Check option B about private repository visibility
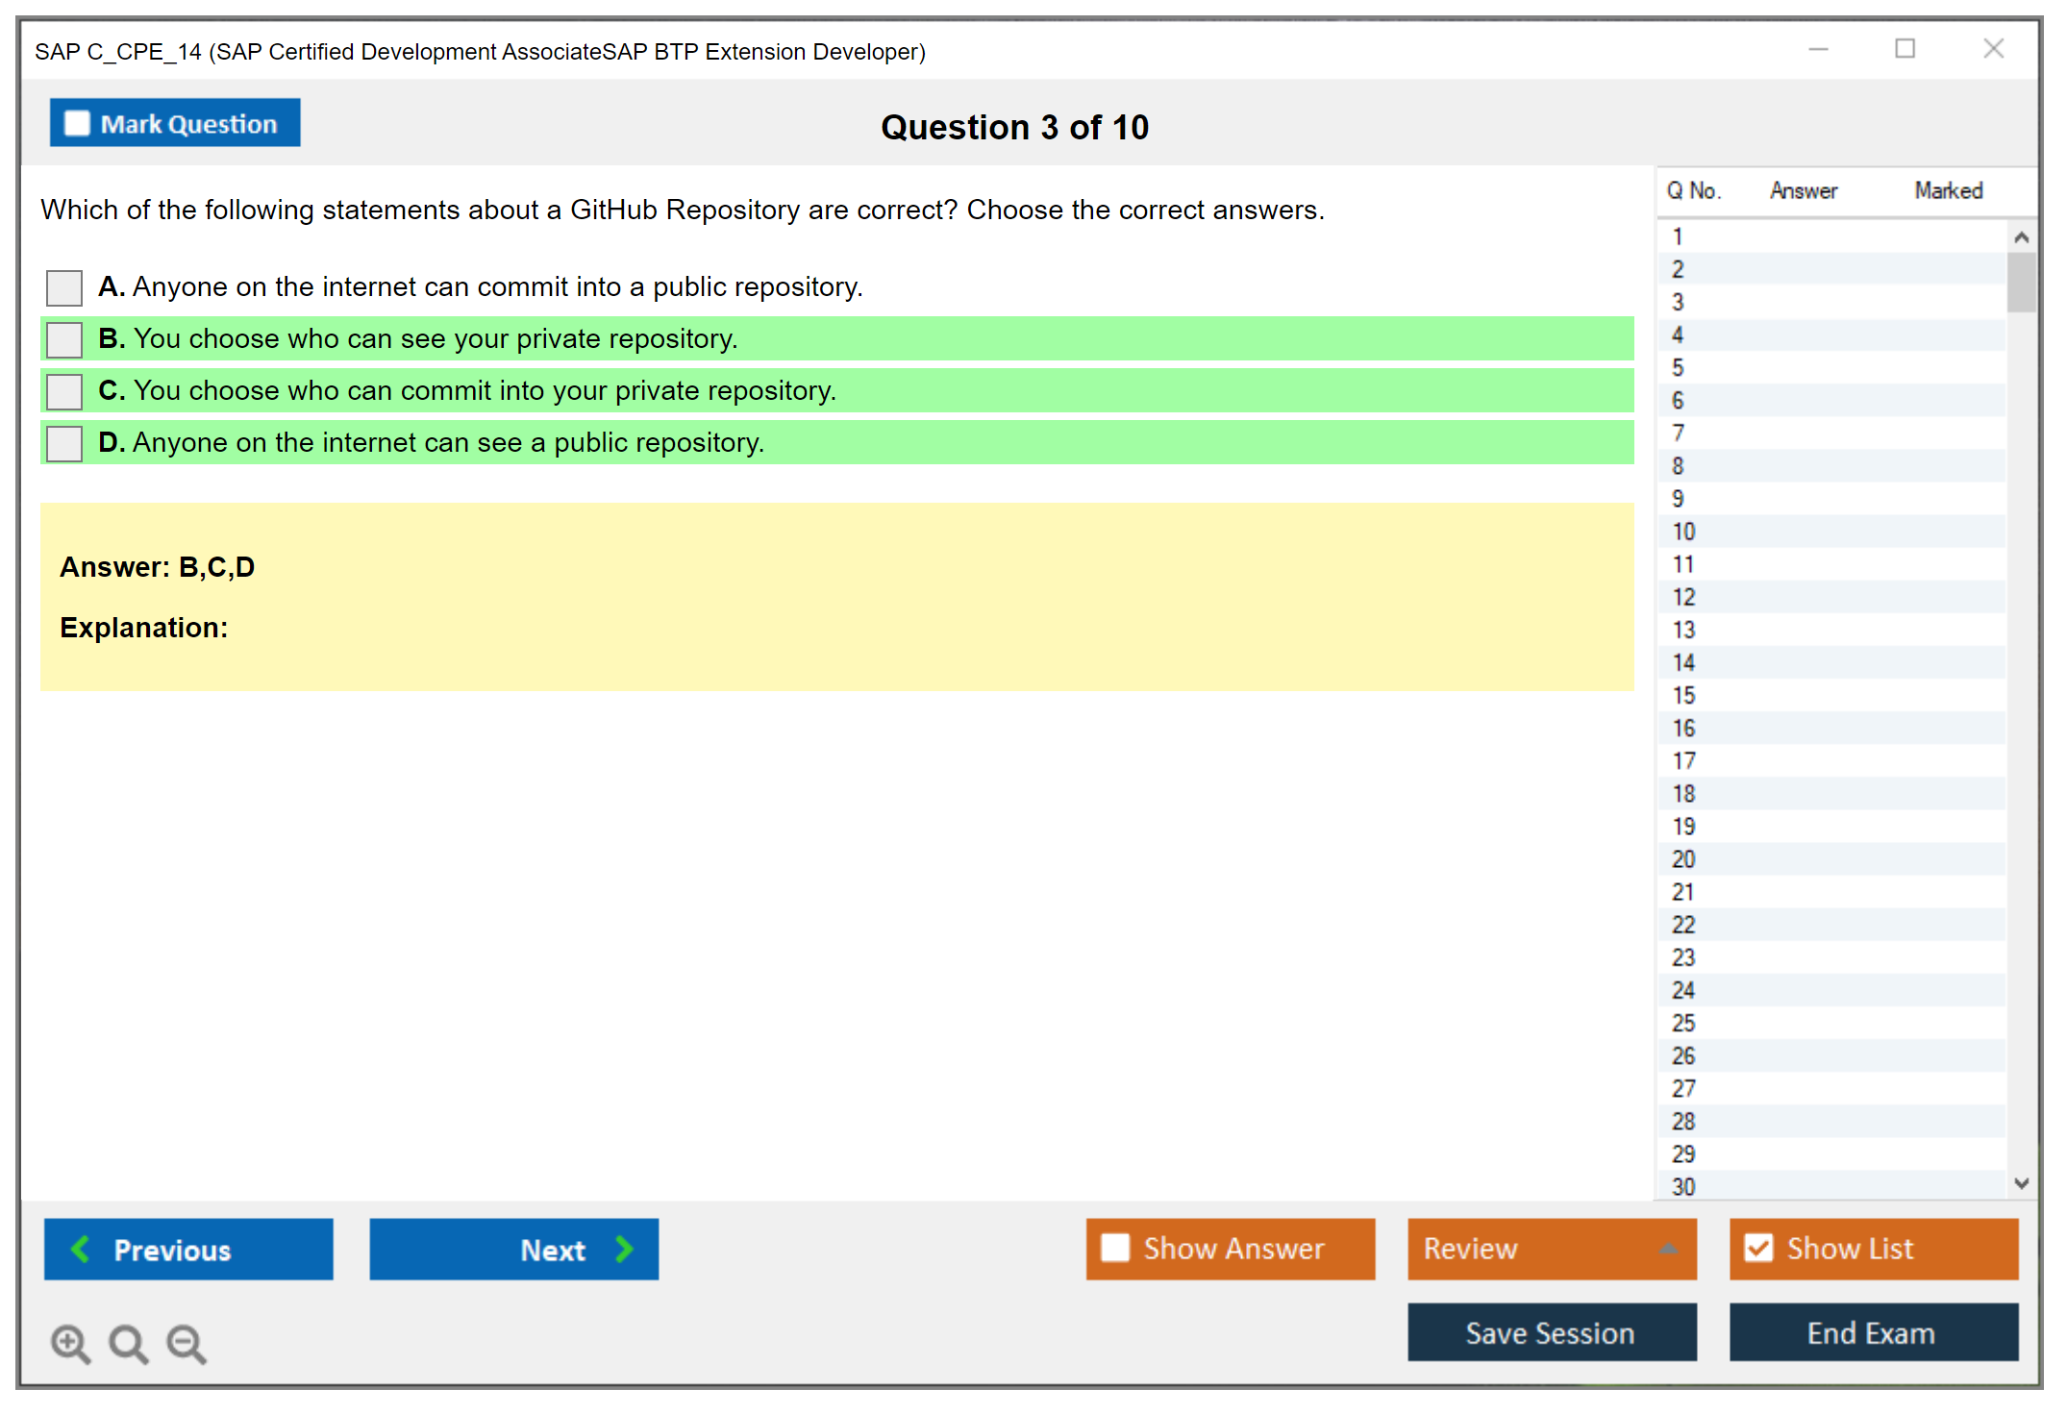2067x1413 pixels. [x=64, y=339]
